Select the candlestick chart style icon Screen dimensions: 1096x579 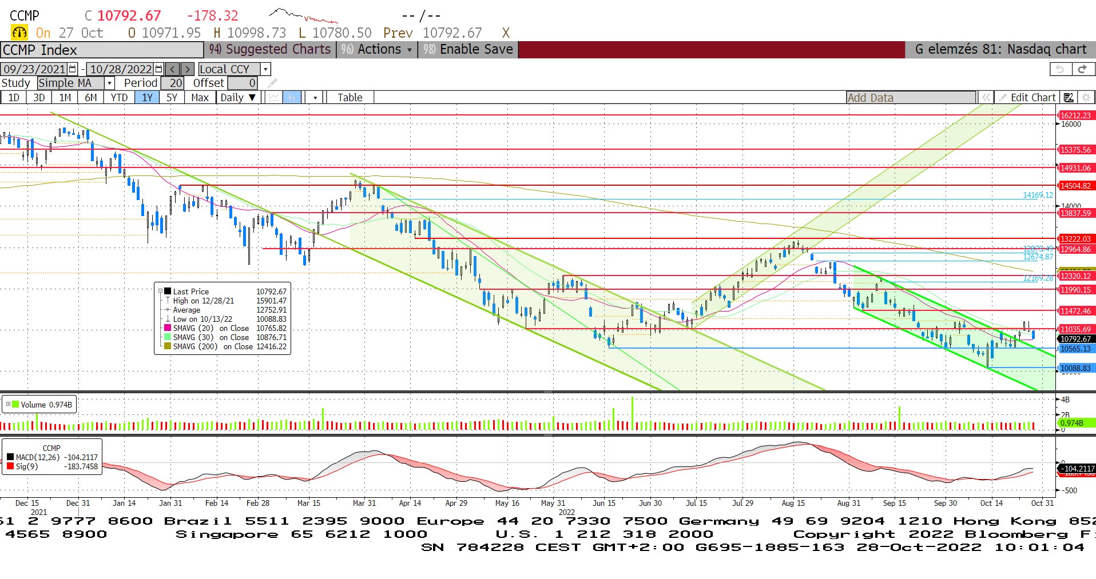click(x=292, y=97)
